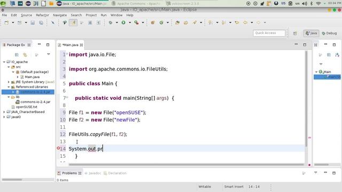The width and height of the screenshot is (342, 192).
Task: Click the Open Type toolbar icon
Action: 177,22
